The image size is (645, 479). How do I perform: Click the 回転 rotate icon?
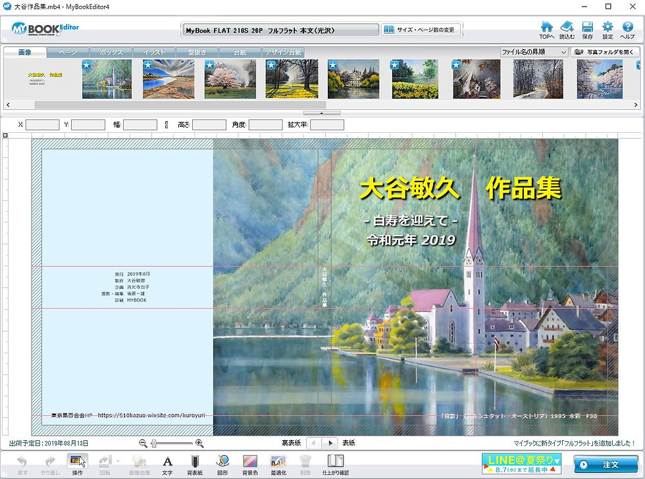105,465
